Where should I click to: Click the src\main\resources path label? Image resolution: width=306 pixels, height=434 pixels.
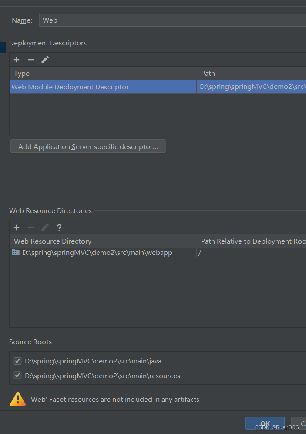click(x=103, y=376)
